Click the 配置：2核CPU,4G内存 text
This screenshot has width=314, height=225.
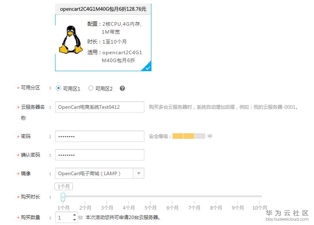point(114,24)
